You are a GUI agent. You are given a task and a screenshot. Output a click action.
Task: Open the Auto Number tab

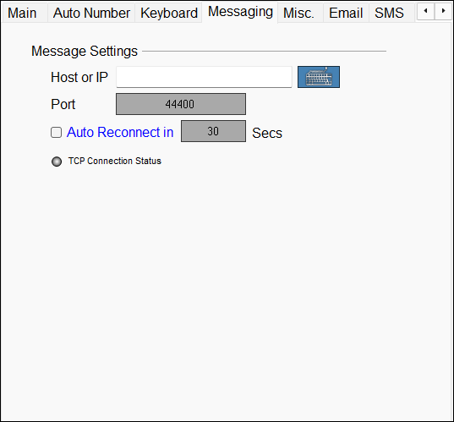pos(91,13)
